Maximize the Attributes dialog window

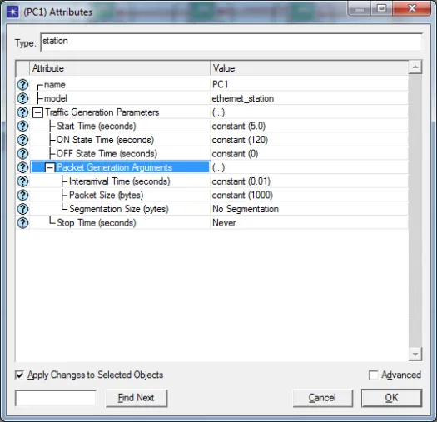[381, 8]
